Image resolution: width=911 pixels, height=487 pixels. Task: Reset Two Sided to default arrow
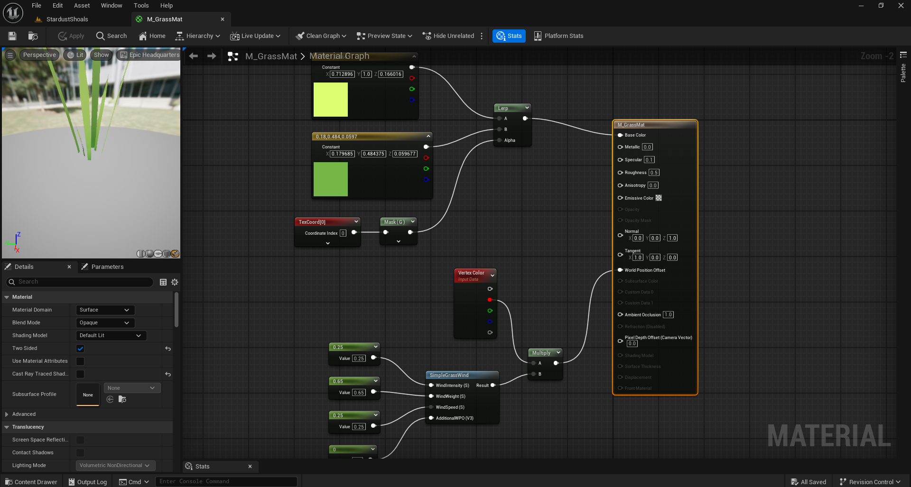click(168, 349)
